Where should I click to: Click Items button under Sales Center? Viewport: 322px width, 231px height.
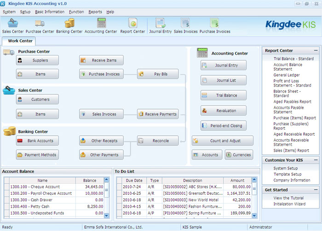tap(37, 114)
